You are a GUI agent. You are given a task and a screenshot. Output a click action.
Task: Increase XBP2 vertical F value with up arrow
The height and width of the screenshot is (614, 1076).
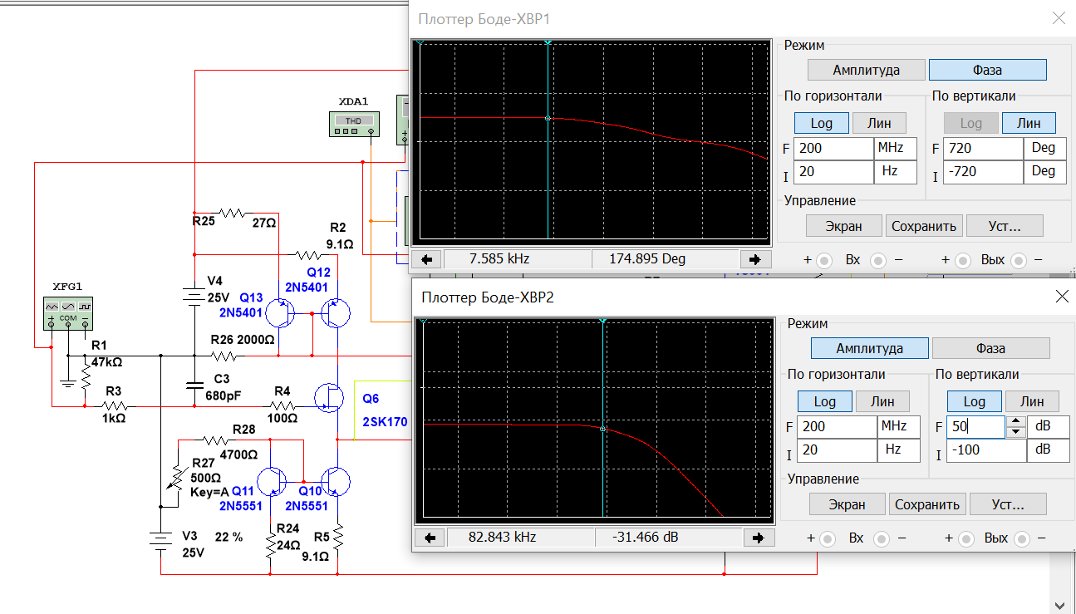[1017, 422]
